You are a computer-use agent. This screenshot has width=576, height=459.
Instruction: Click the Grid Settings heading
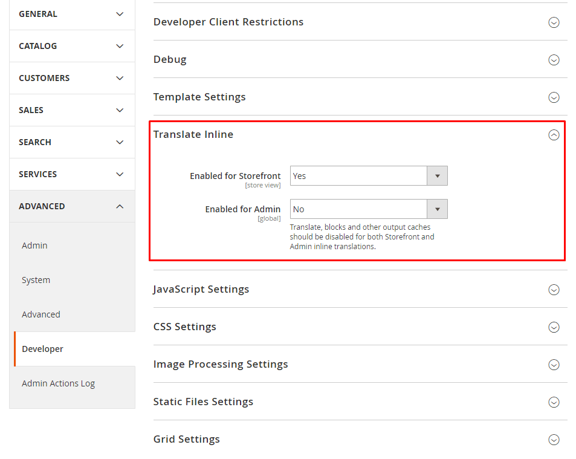[x=186, y=439]
